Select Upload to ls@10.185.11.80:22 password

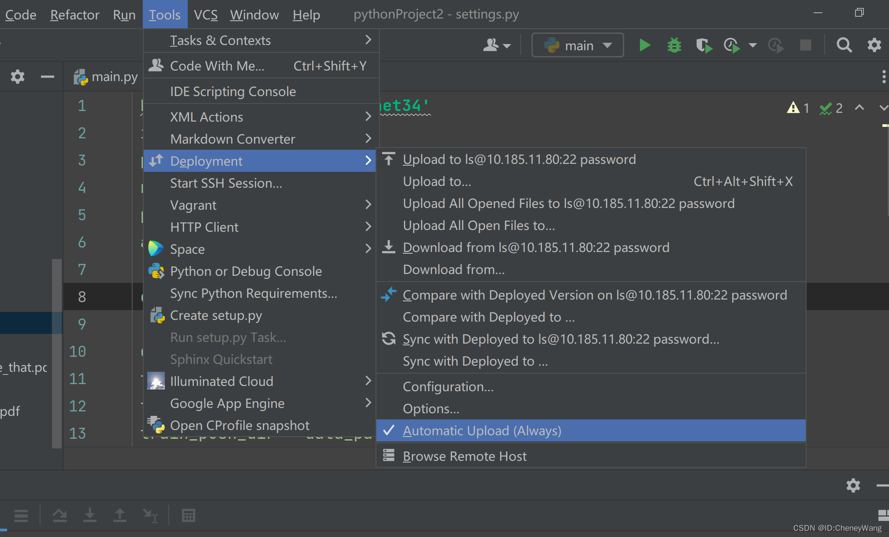521,160
